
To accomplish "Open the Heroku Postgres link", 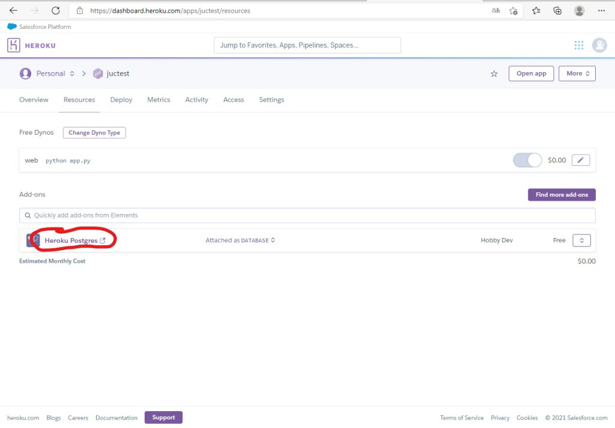I will point(75,240).
